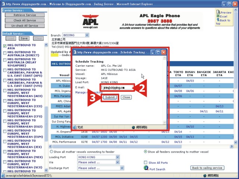Click the BANGKOK ETA column header
This screenshot has width=239, height=179.
click(x=204, y=74)
